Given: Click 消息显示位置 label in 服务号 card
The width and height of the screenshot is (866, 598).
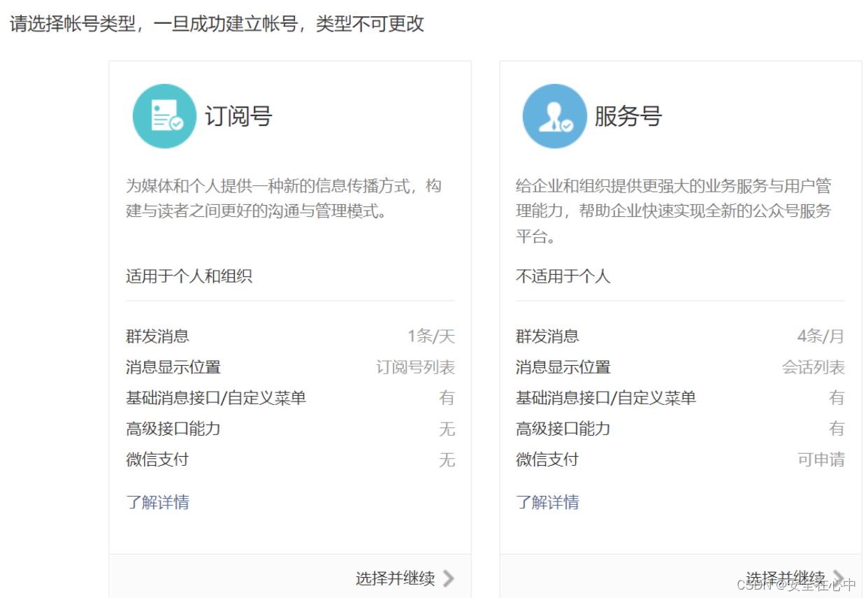Looking at the screenshot, I should click(563, 367).
